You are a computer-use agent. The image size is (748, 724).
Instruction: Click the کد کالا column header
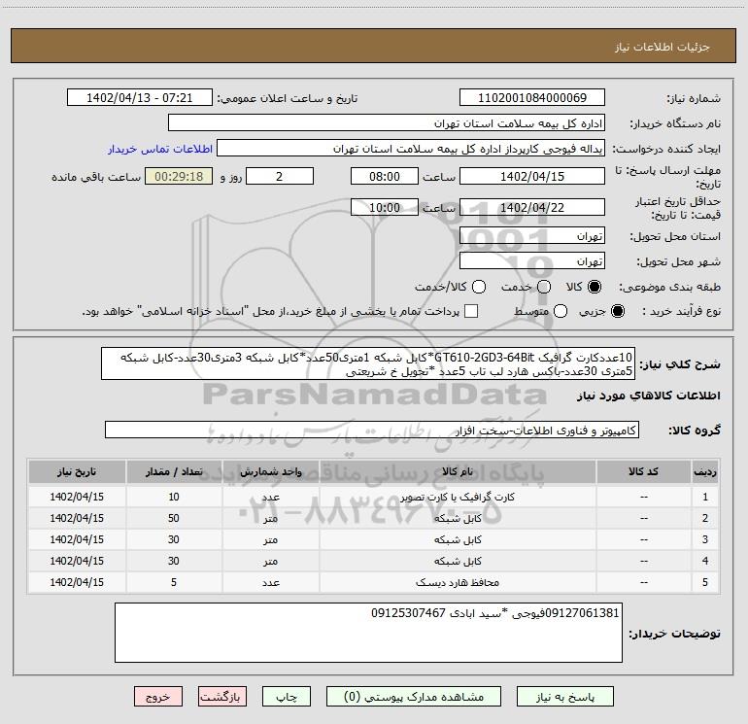click(643, 471)
